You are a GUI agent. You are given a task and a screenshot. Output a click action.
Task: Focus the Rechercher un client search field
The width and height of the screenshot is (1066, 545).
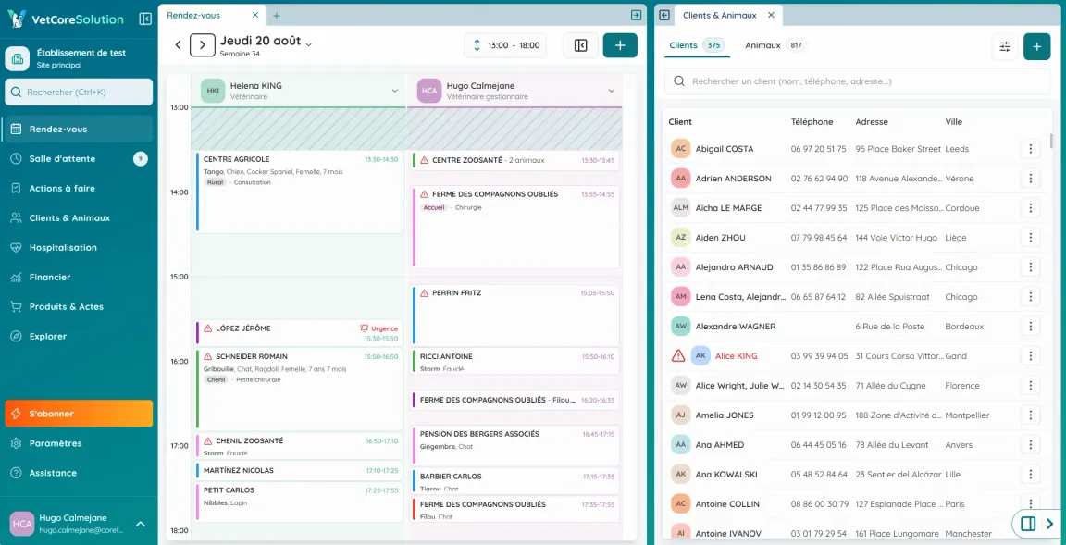[858, 81]
